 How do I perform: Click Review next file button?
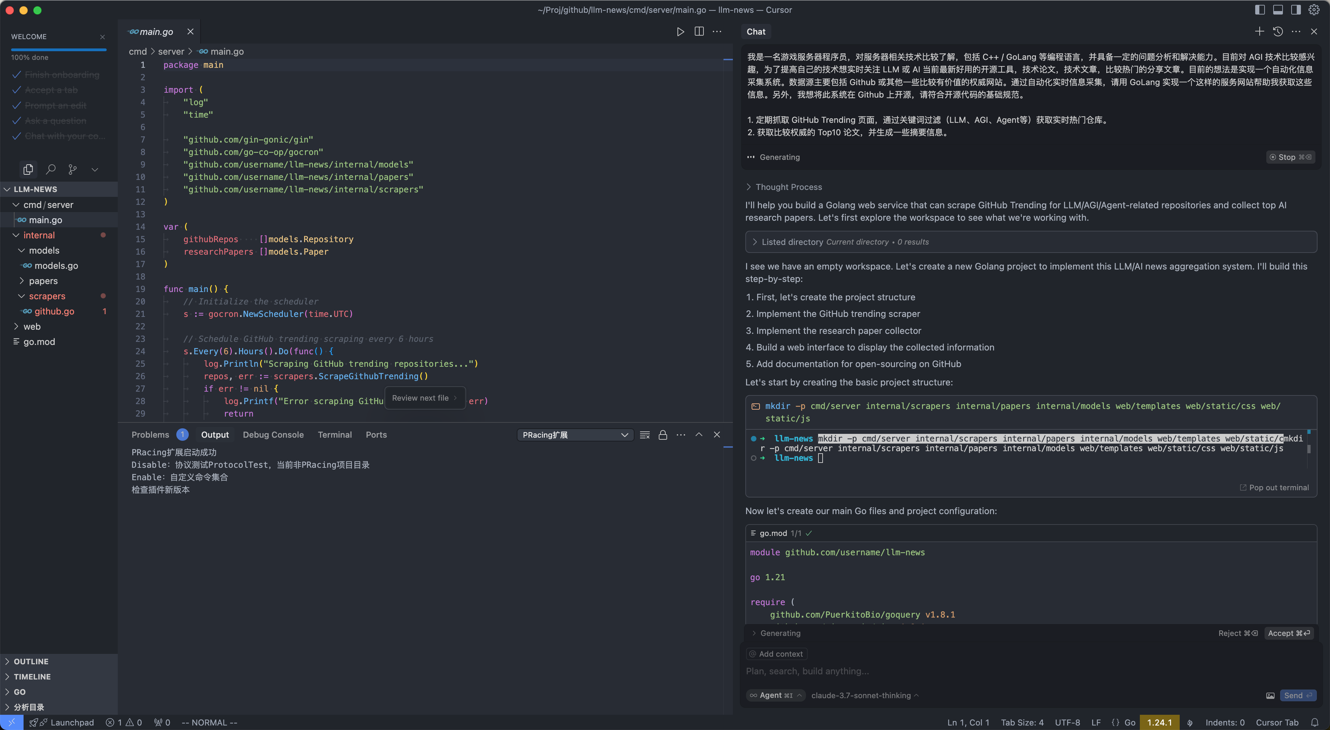[x=425, y=398]
